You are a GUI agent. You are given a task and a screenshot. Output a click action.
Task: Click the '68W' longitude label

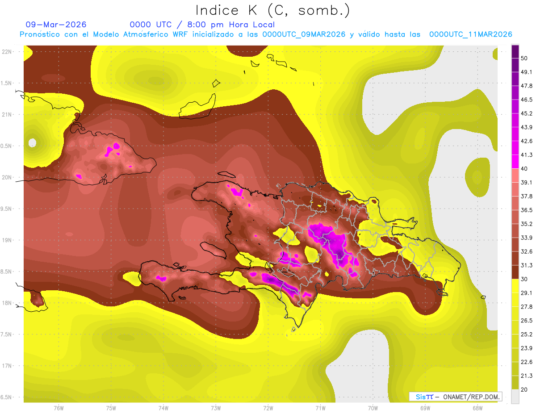coord(477,408)
